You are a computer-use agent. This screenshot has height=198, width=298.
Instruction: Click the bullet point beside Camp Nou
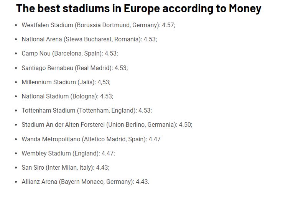(16, 54)
